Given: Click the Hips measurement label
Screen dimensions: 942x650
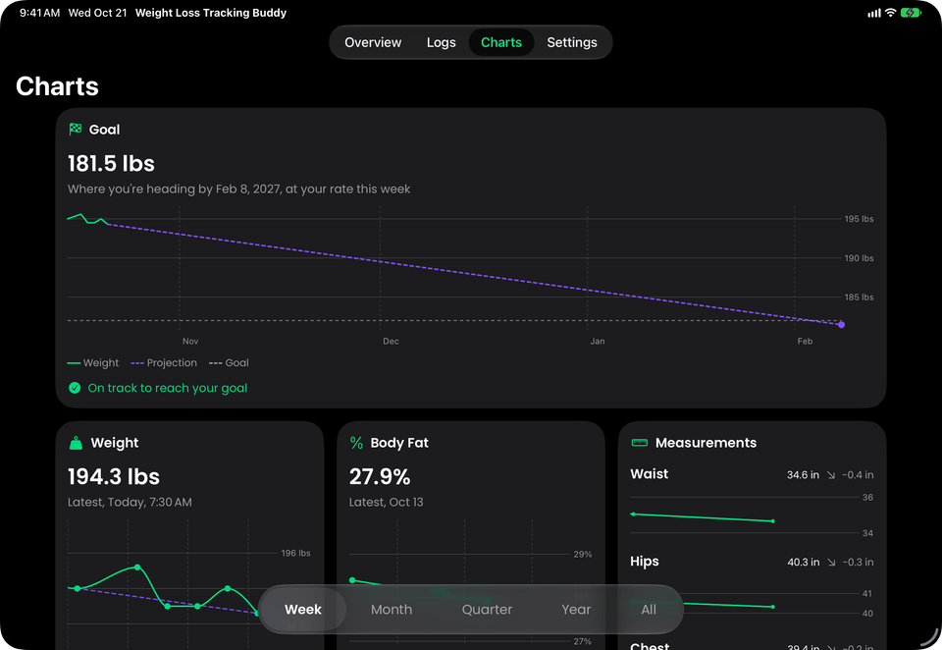Looking at the screenshot, I should click(645, 561).
